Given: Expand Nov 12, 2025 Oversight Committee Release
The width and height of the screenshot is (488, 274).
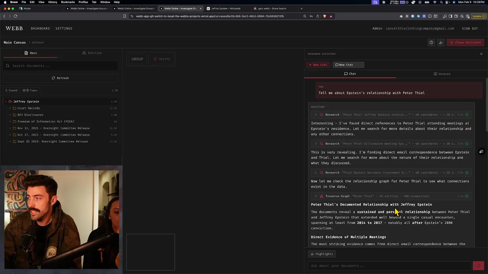Looking at the screenshot, I should pyautogui.click(x=10, y=128).
